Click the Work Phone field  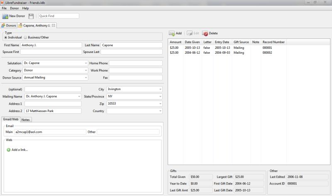(136, 70)
